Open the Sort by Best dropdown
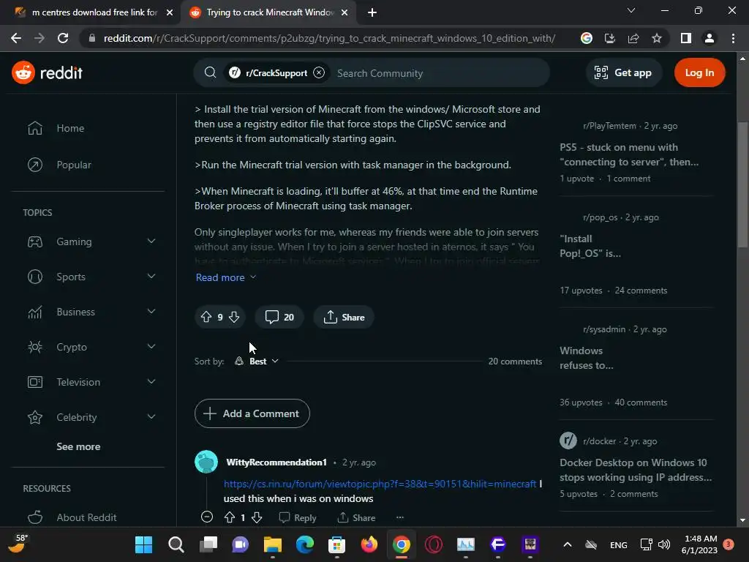 [x=257, y=361]
